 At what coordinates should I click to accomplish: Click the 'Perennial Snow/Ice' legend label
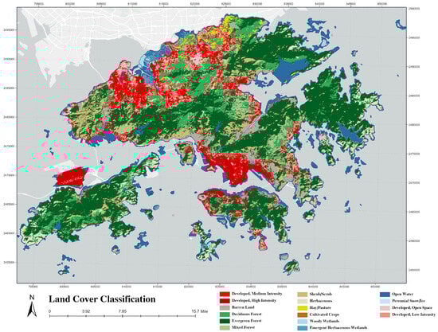[409, 301]
